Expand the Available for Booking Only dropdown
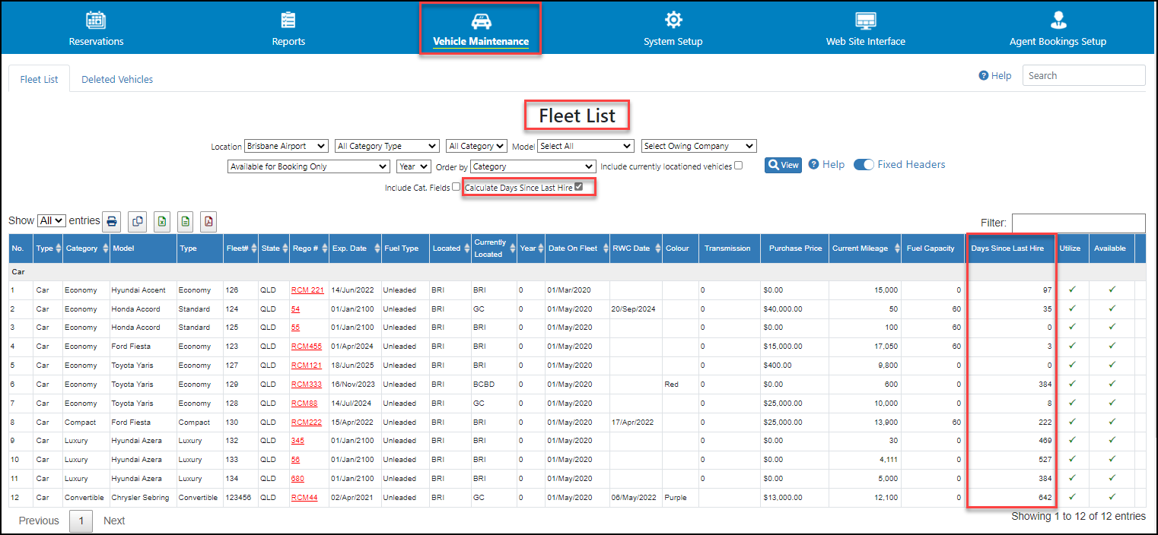 [x=309, y=166]
